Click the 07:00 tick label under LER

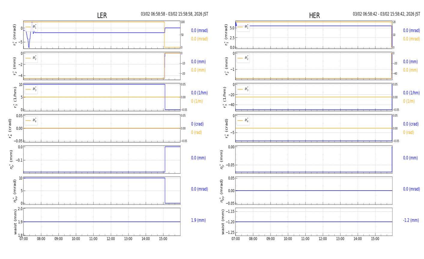[24, 239]
